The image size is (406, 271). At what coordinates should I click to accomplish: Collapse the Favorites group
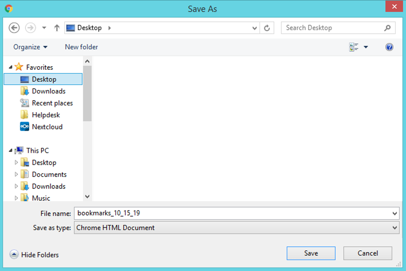10,67
